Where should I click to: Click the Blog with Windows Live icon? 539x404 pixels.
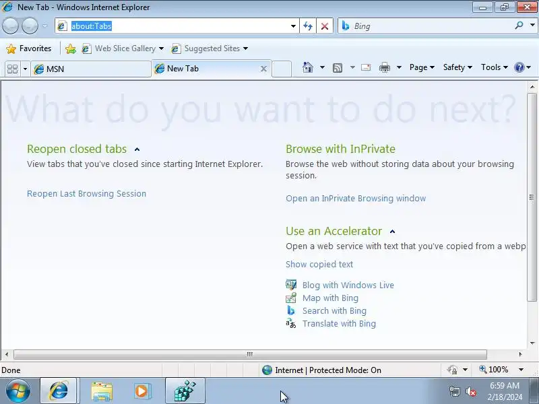pyautogui.click(x=291, y=285)
